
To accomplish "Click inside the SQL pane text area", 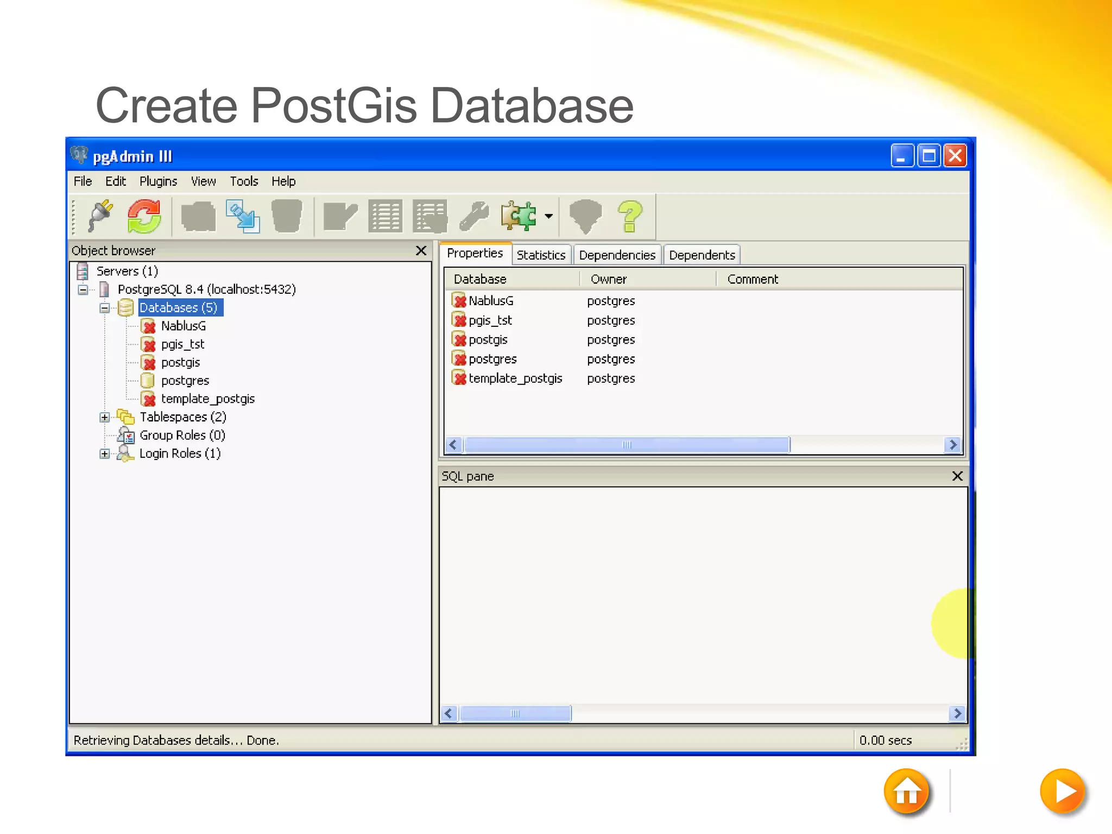I will [x=703, y=596].
